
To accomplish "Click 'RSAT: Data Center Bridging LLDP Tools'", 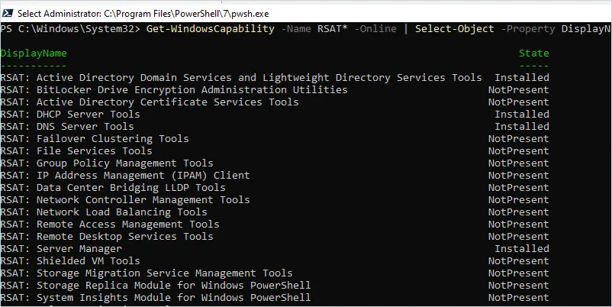I will pos(113,187).
